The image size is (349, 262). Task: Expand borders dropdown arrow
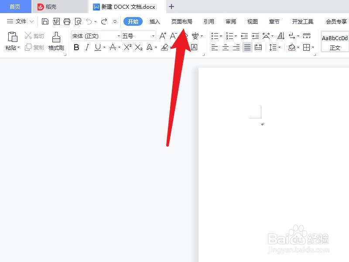pyautogui.click(x=313, y=48)
